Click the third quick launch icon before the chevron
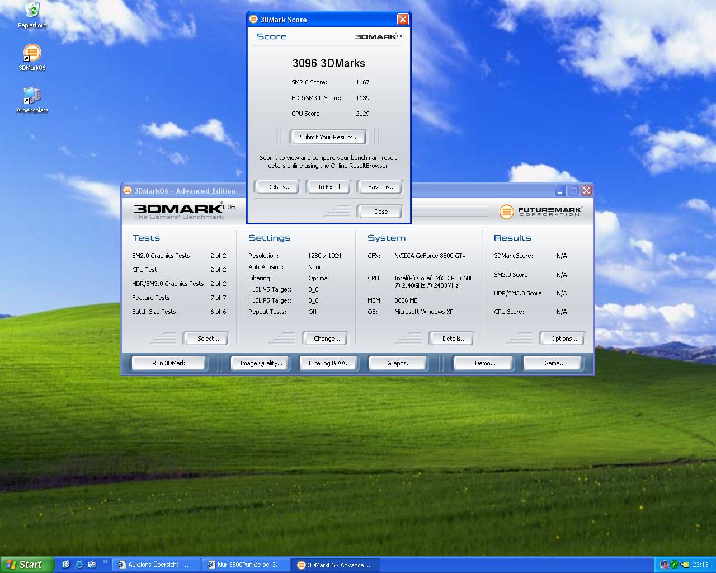Image resolution: width=716 pixels, height=573 pixels. [92, 565]
